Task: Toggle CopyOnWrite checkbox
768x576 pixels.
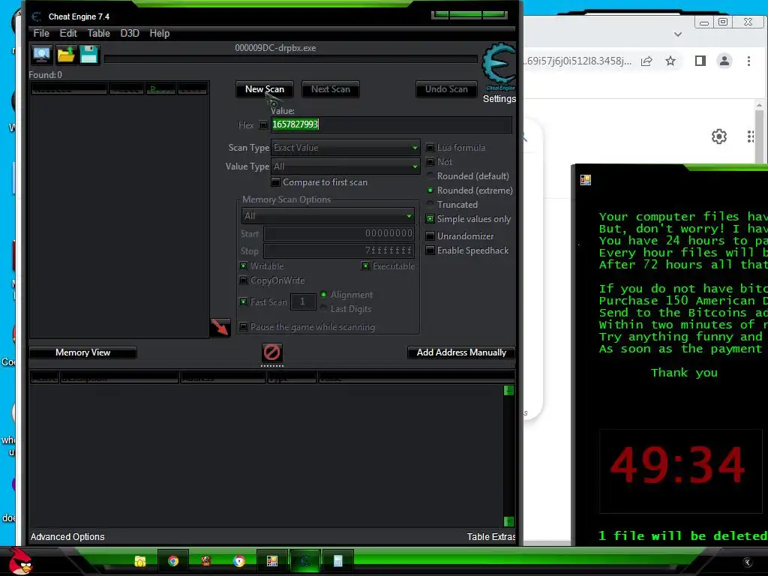Action: (244, 280)
